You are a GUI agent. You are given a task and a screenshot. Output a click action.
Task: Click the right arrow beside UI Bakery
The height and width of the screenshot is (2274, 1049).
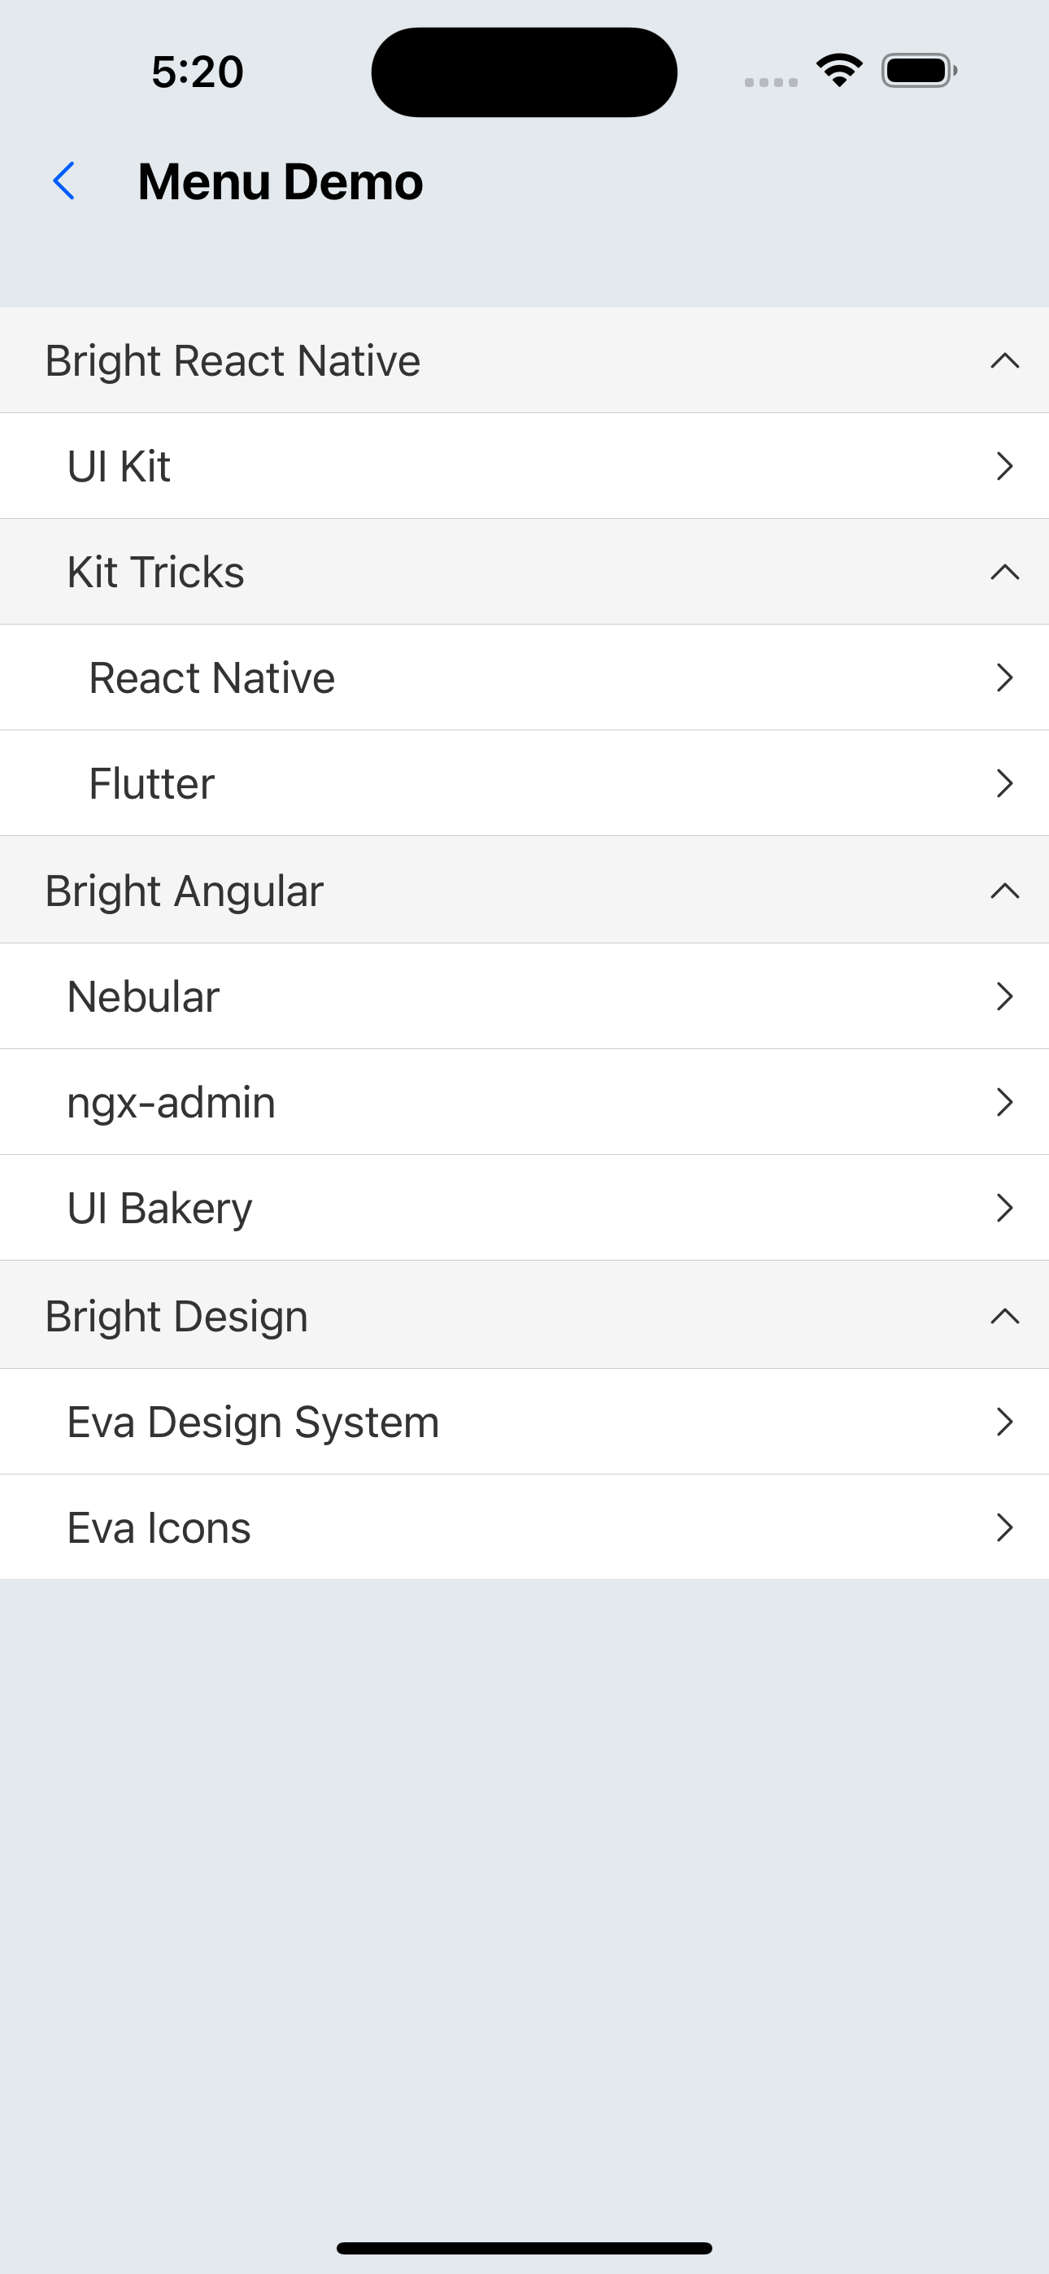coord(1004,1208)
